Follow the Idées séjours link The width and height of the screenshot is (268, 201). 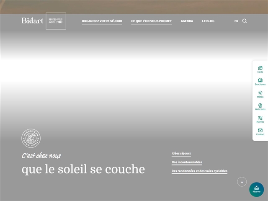[x=181, y=154]
